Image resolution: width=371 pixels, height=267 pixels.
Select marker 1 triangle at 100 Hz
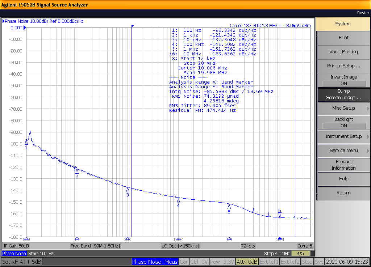click(x=26, y=142)
